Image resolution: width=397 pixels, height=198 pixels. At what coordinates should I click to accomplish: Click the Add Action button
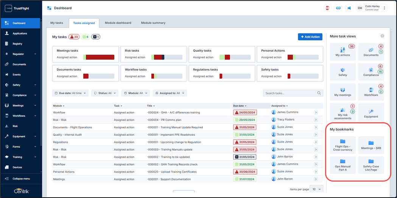pyautogui.click(x=310, y=37)
